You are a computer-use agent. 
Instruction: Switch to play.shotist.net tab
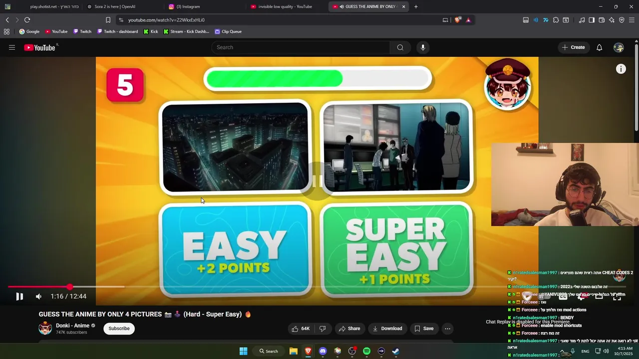41,6
